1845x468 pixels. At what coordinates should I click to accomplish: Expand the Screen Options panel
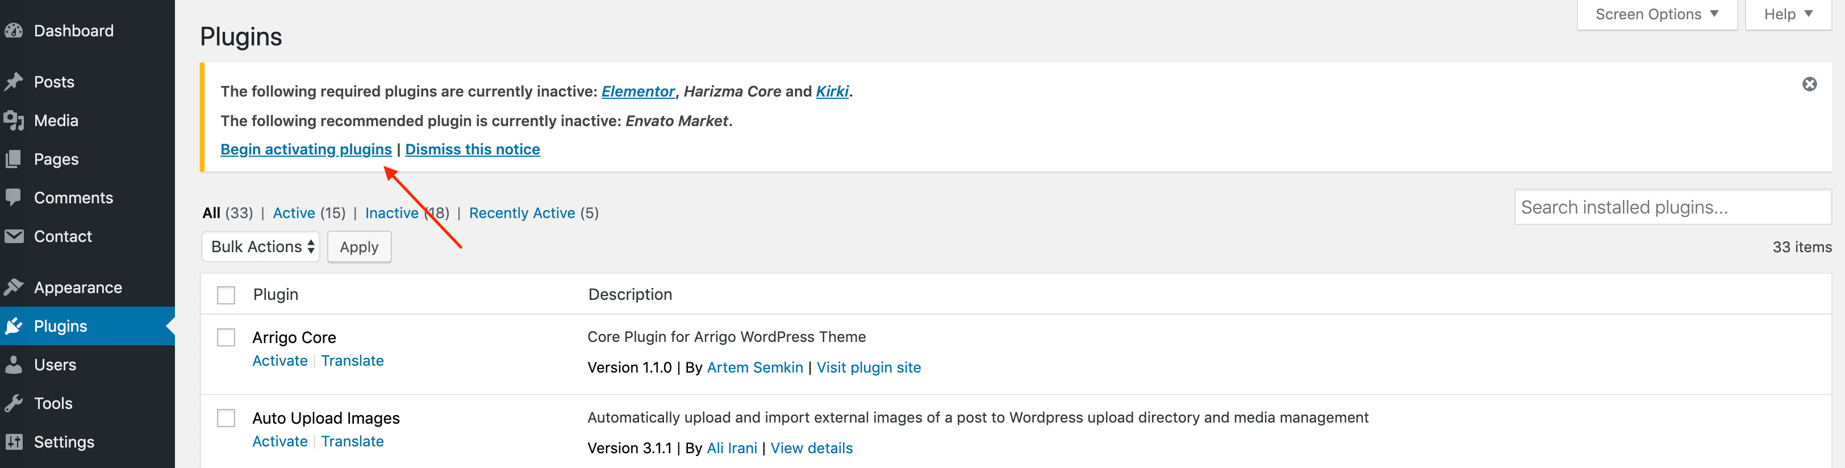coord(1656,14)
